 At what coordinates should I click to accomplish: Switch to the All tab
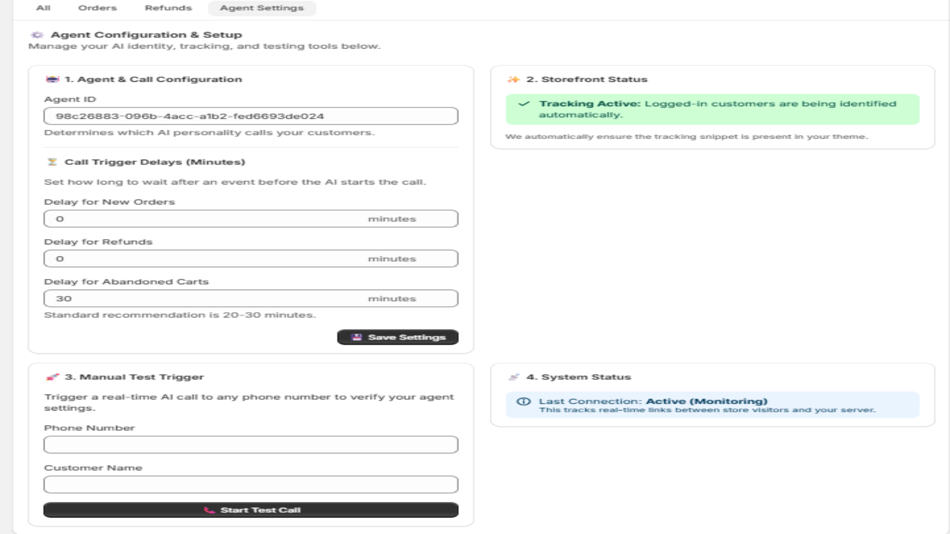point(43,8)
